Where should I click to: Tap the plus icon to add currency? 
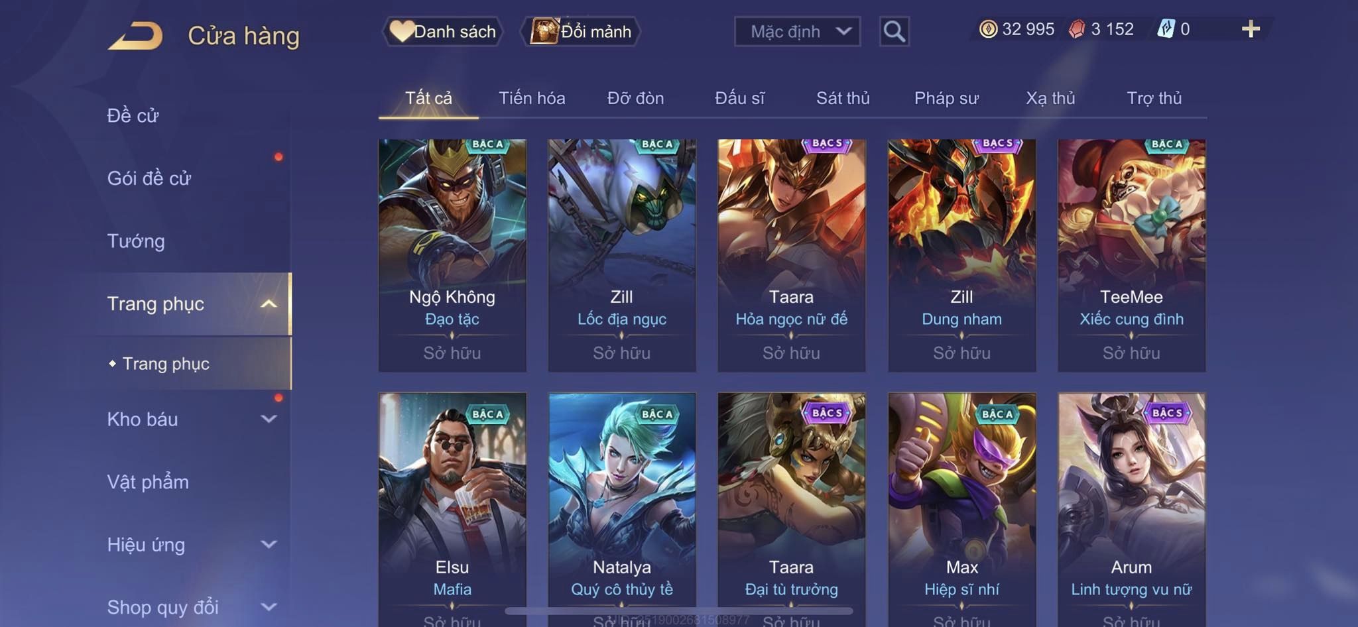pyautogui.click(x=1251, y=29)
